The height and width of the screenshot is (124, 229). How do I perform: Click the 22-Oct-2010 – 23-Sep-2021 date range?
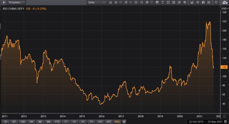click(205, 122)
